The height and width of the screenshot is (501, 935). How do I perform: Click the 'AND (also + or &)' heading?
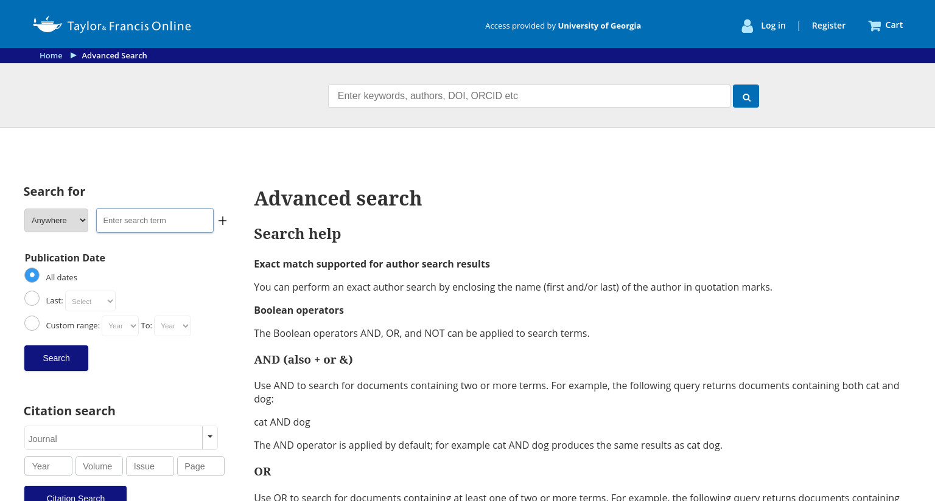coord(303,359)
